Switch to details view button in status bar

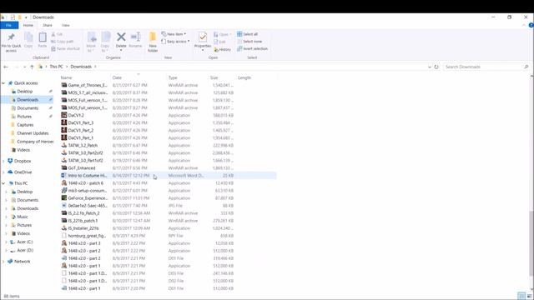point(521,296)
